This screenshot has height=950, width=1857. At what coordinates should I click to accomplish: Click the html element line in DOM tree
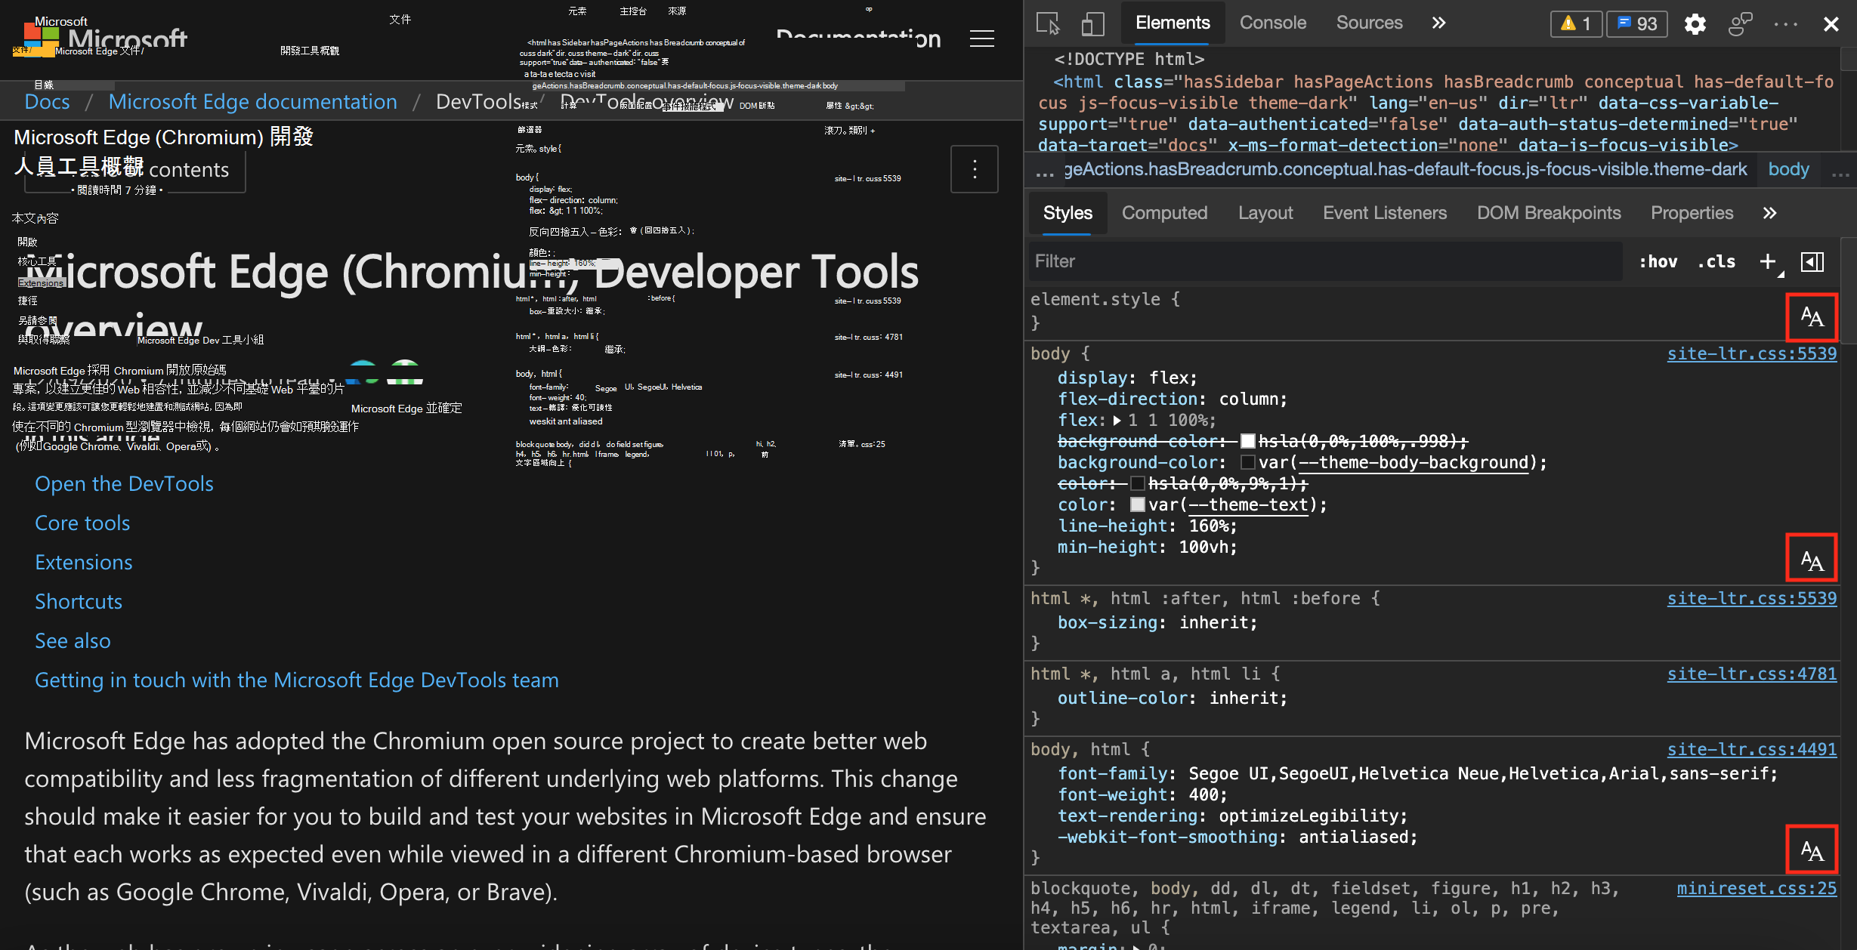pos(1435,113)
